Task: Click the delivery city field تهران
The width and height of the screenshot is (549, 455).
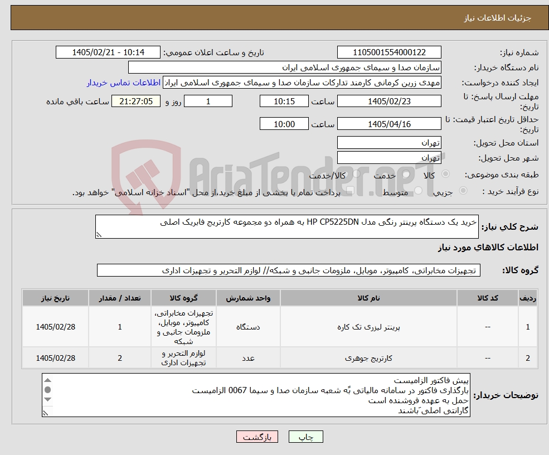Action: 389,158
